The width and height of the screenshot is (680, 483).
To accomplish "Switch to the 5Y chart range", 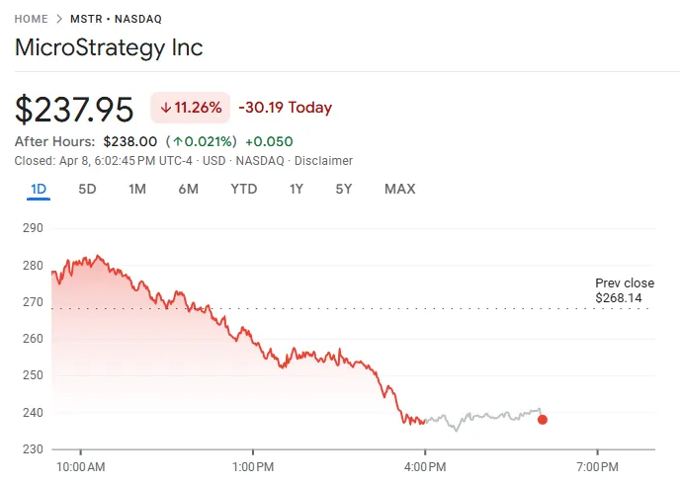I will click(x=343, y=189).
